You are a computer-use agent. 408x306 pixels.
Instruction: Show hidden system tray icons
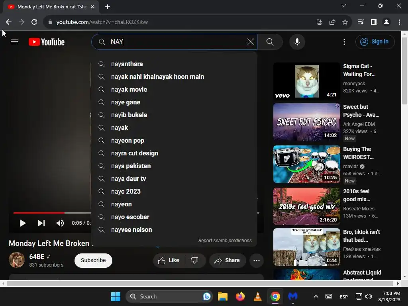click(x=316, y=296)
